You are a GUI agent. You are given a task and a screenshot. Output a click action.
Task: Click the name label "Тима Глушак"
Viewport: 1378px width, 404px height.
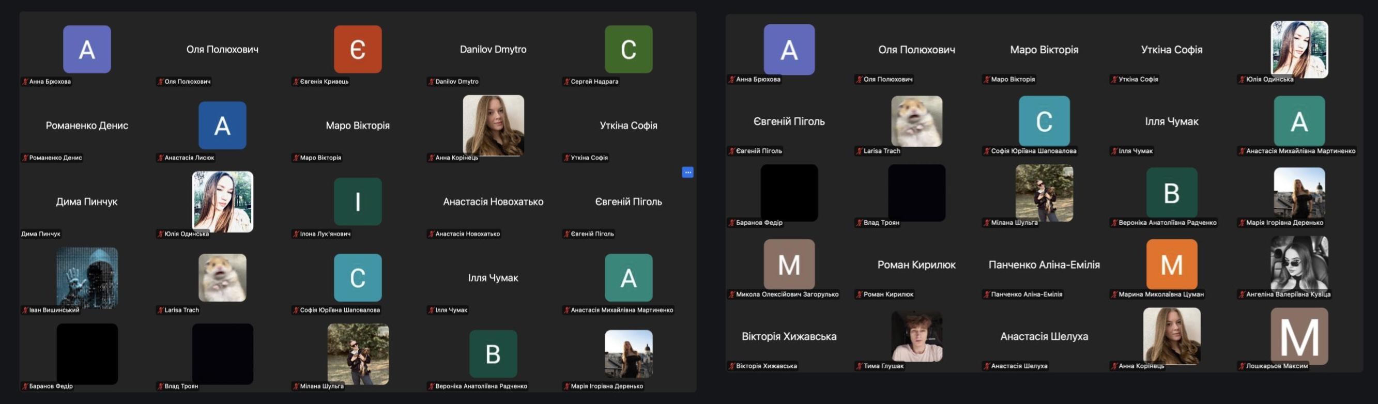click(x=883, y=366)
